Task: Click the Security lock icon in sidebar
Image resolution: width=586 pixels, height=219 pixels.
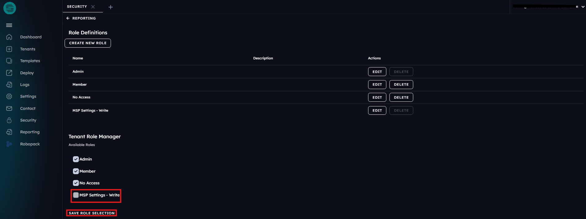Action: 9,120
